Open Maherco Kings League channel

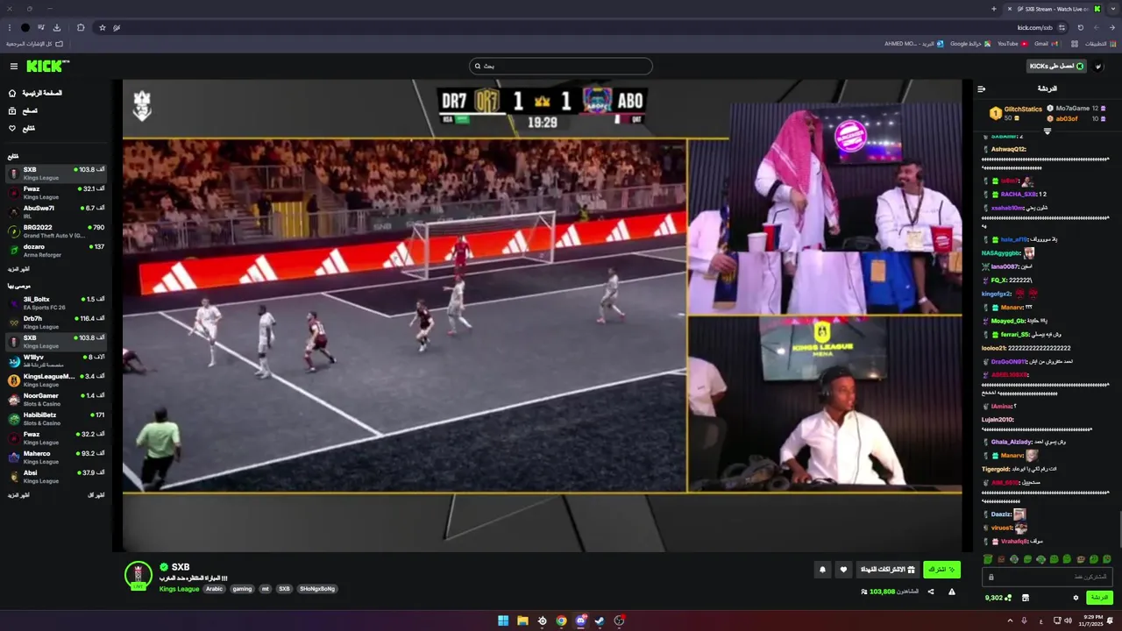tap(56, 457)
